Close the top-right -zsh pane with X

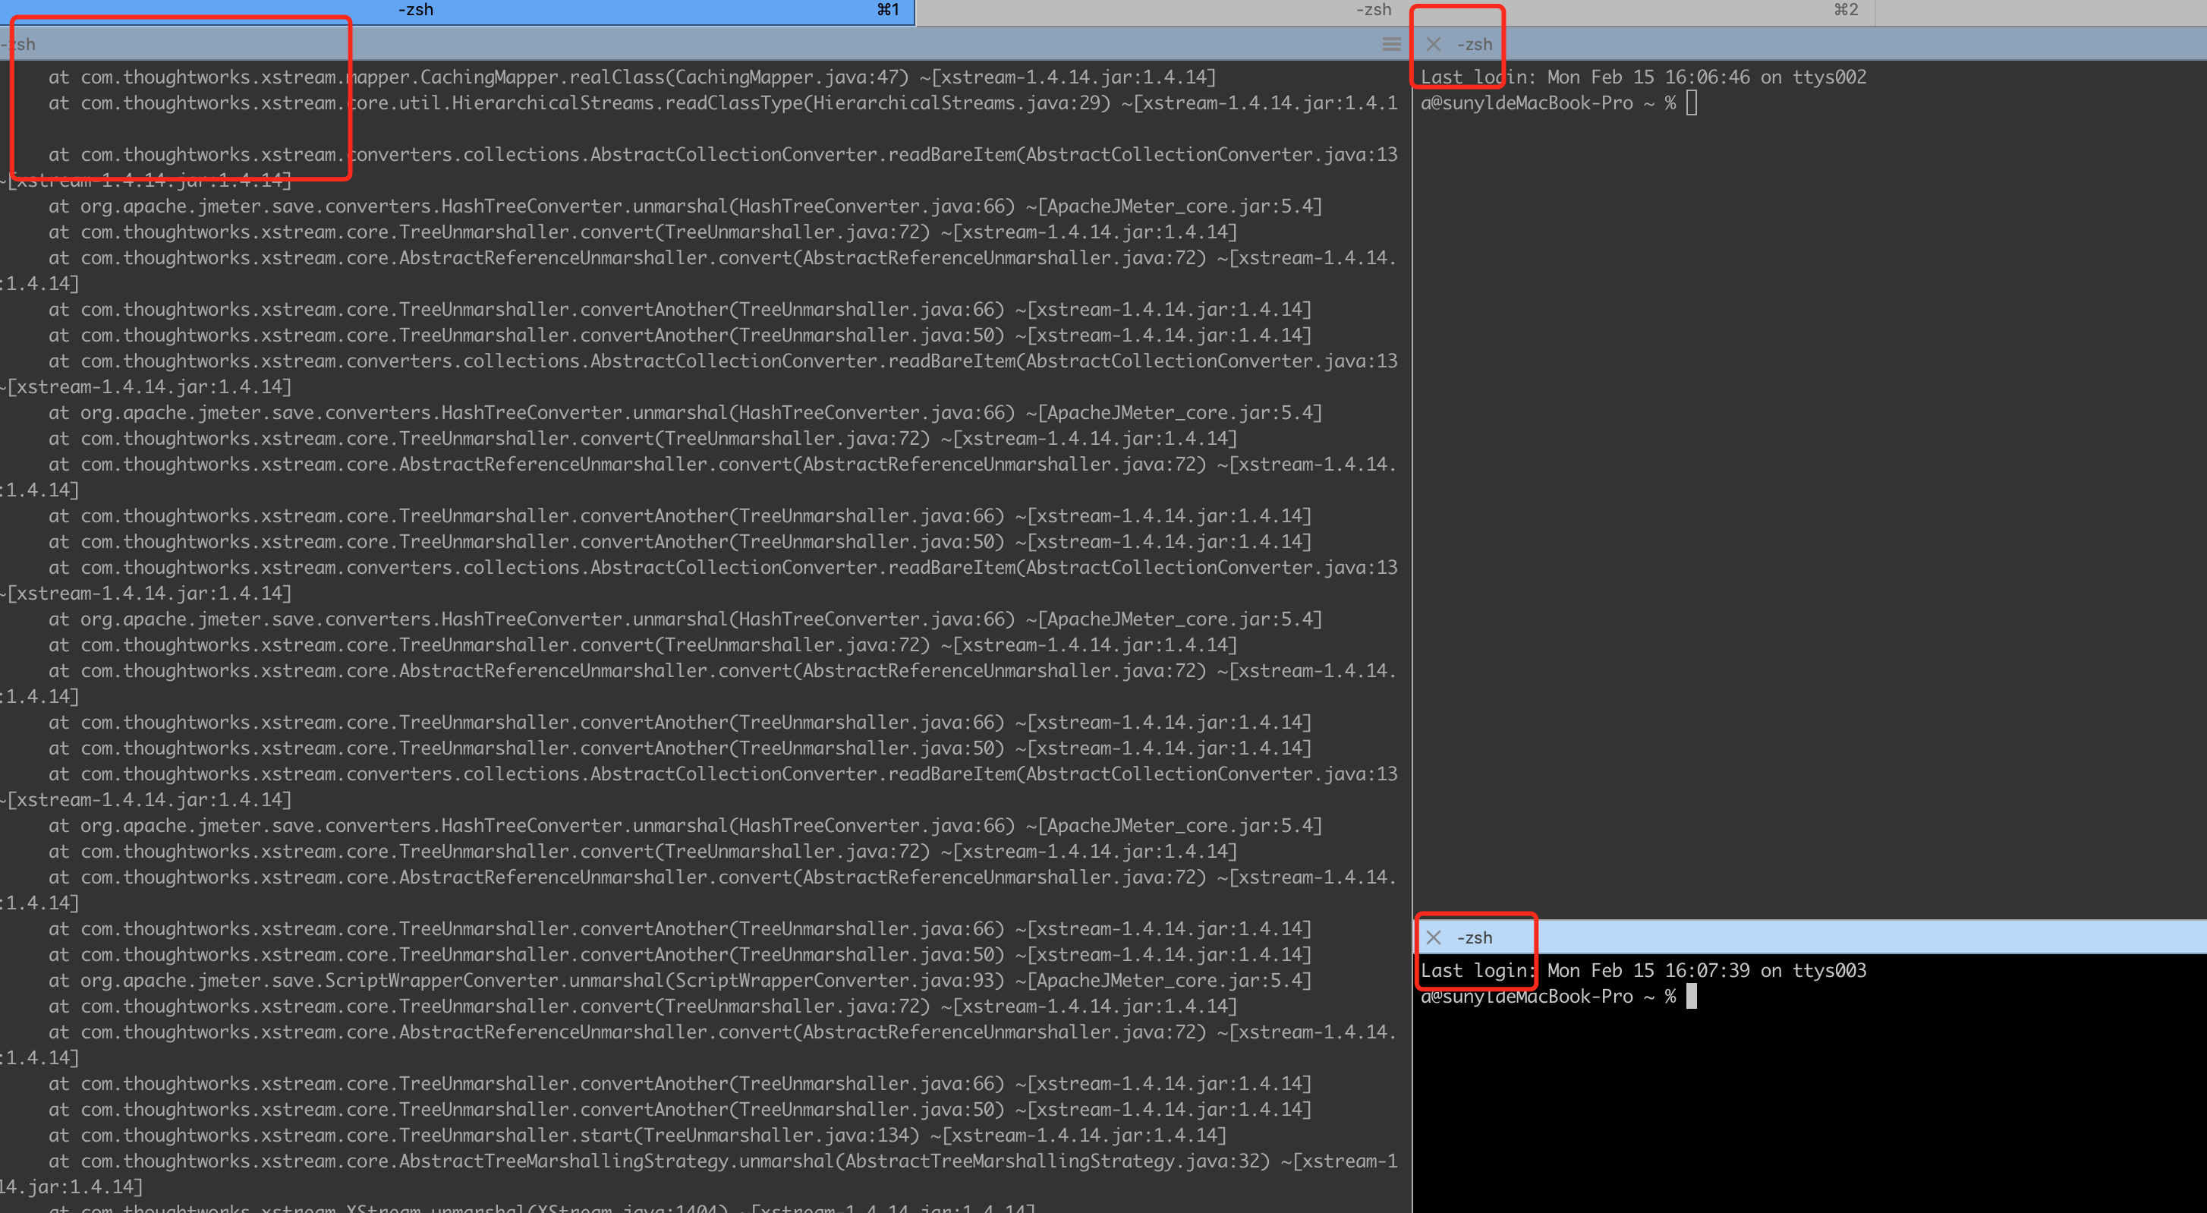[1434, 45]
